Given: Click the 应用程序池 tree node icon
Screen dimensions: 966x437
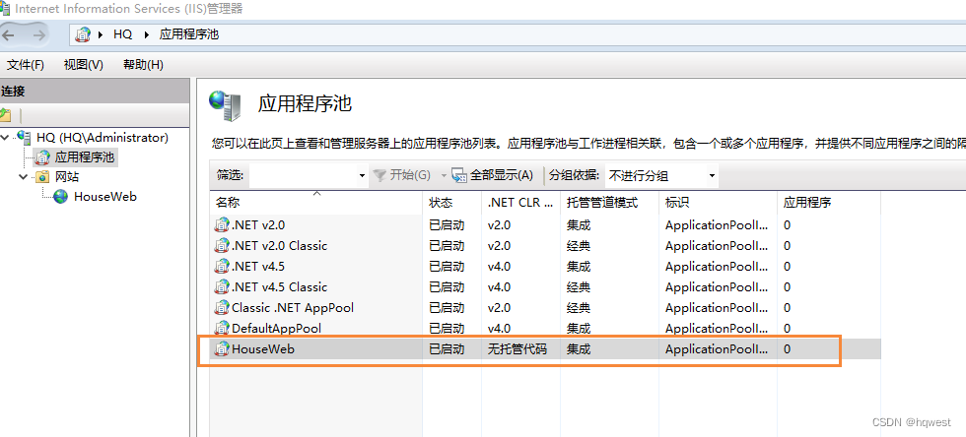Looking at the screenshot, I should coord(42,156).
